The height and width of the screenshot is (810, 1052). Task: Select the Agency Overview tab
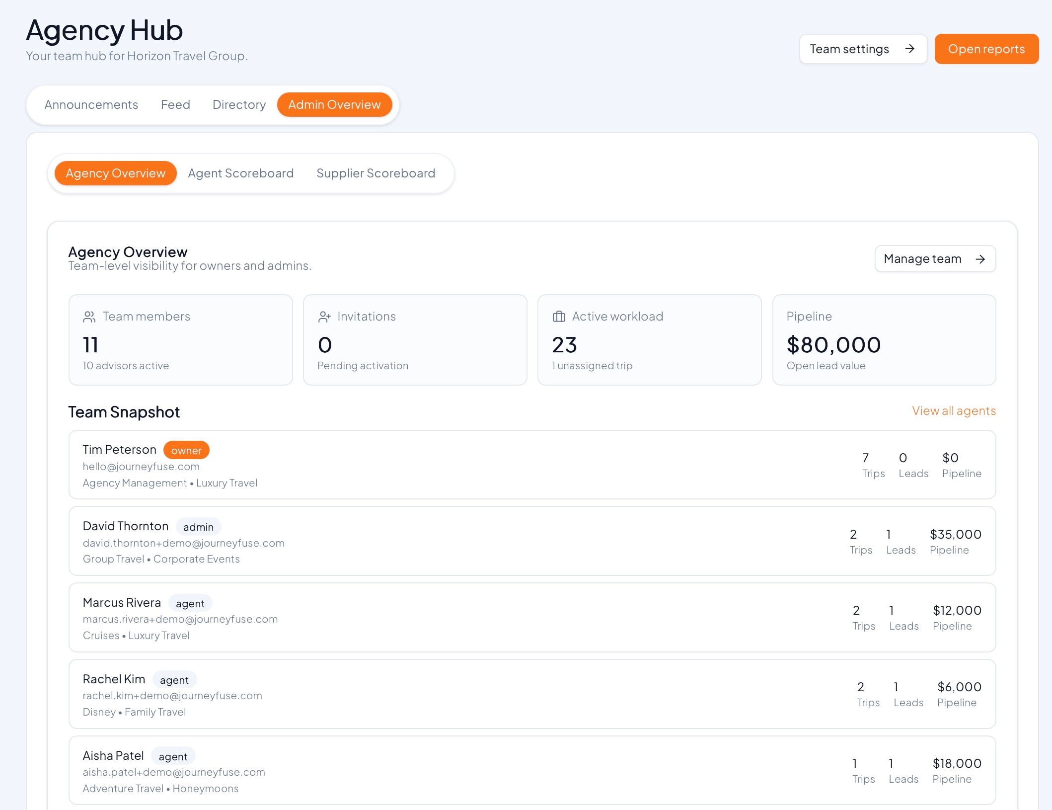[115, 173]
